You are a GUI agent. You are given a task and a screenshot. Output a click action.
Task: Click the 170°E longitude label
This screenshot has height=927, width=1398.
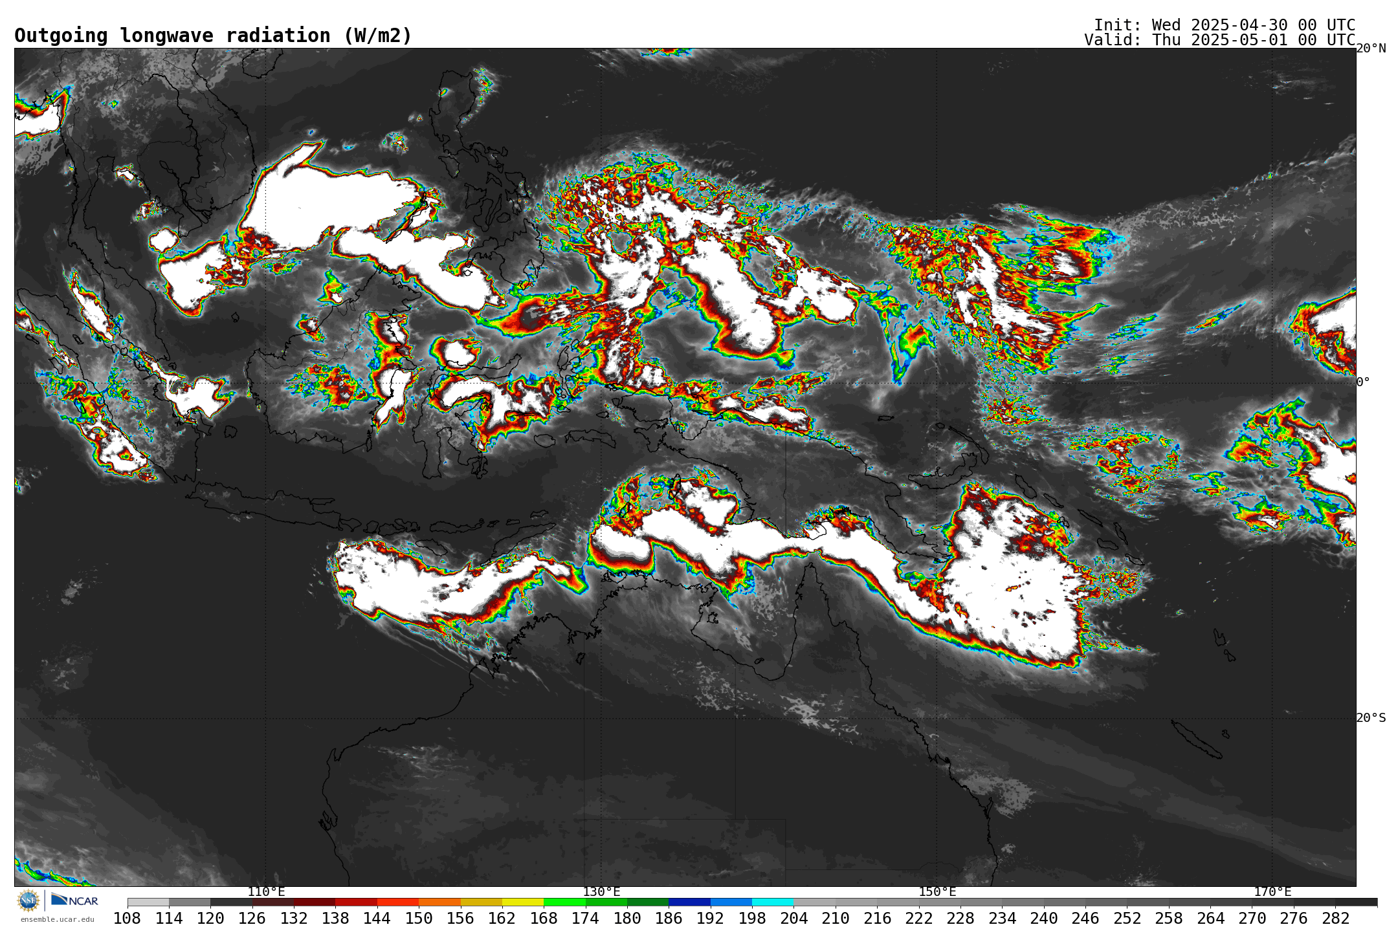click(1272, 892)
